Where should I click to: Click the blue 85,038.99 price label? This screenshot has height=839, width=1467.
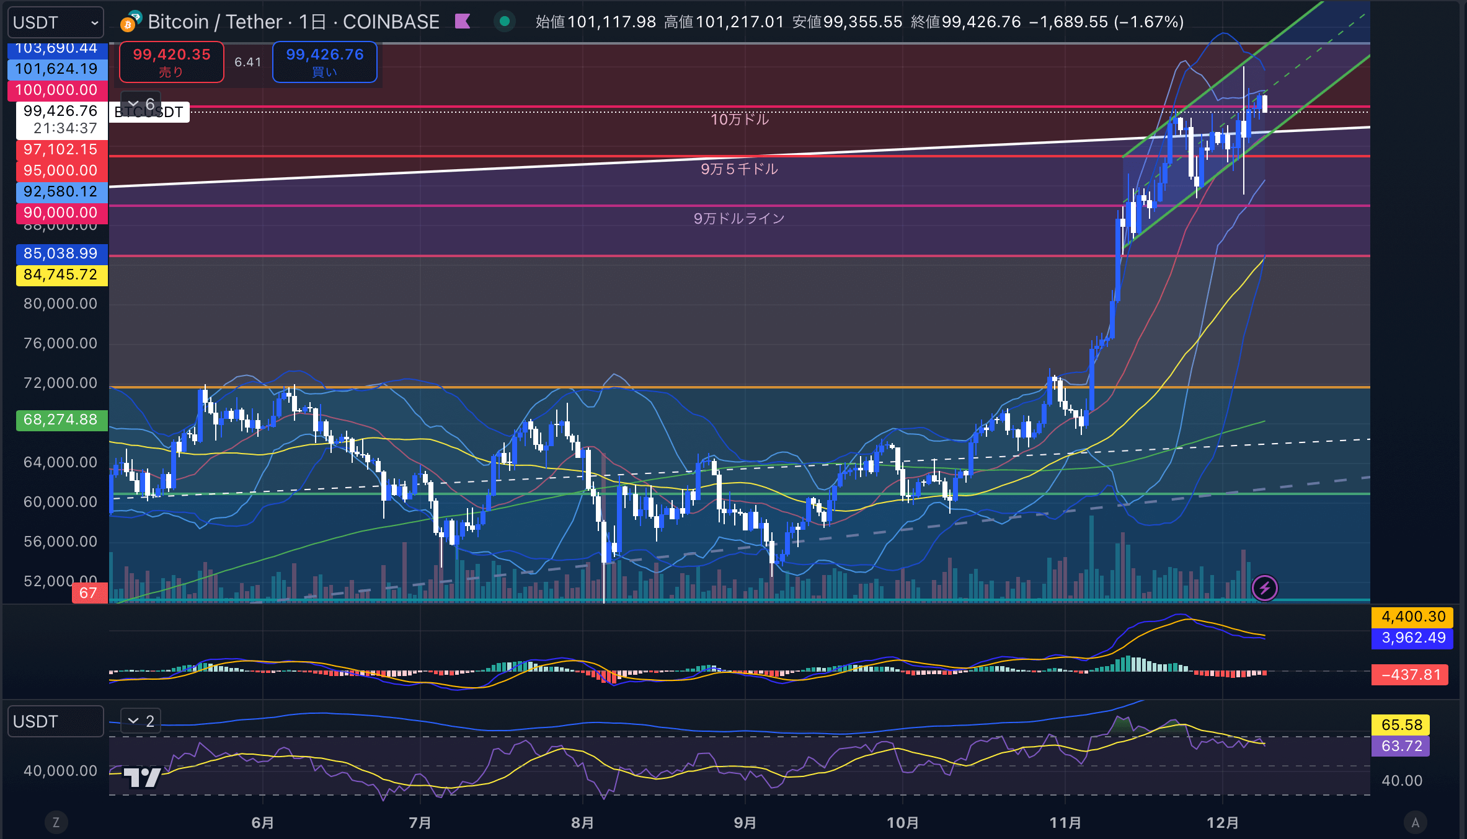click(x=61, y=253)
